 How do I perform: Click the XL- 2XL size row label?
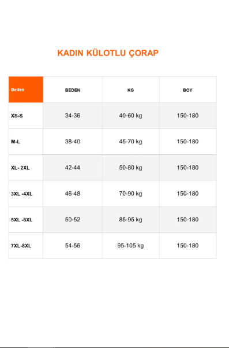point(20,168)
